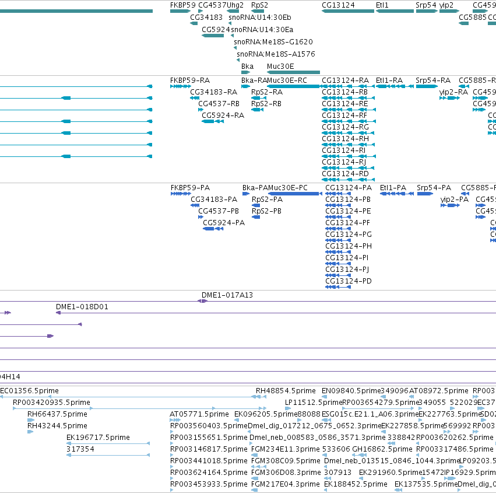The image size is (496, 493).
Task: Click the RP003420935.5prime EST label
Action: pos(51,403)
